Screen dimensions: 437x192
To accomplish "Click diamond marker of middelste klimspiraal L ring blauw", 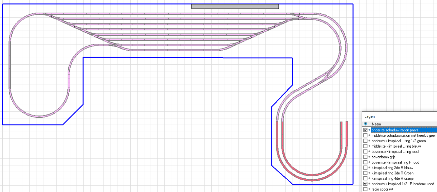I will pyautogui.click(x=369, y=146).
